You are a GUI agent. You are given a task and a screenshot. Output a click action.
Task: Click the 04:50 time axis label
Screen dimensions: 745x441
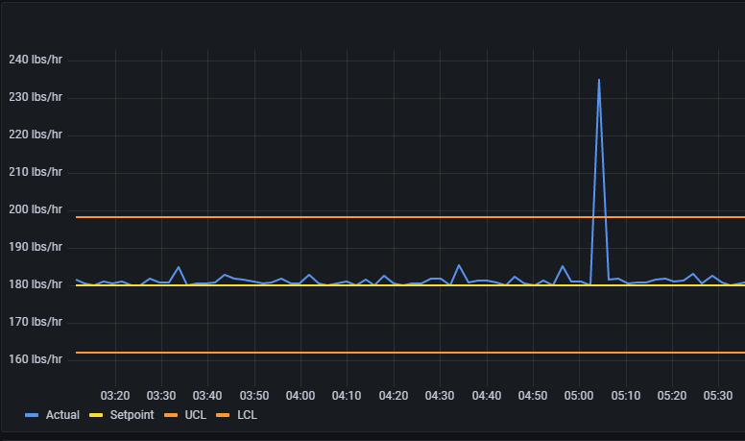coord(533,396)
